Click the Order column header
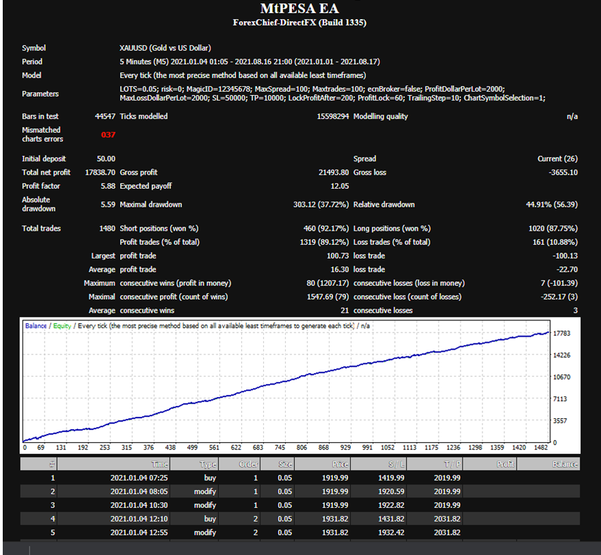 (x=249, y=464)
